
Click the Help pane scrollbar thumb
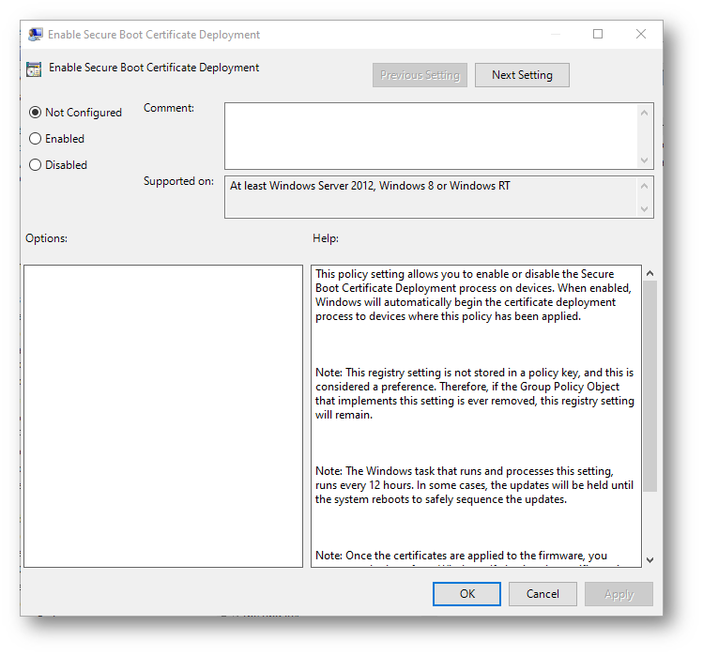coord(650,386)
